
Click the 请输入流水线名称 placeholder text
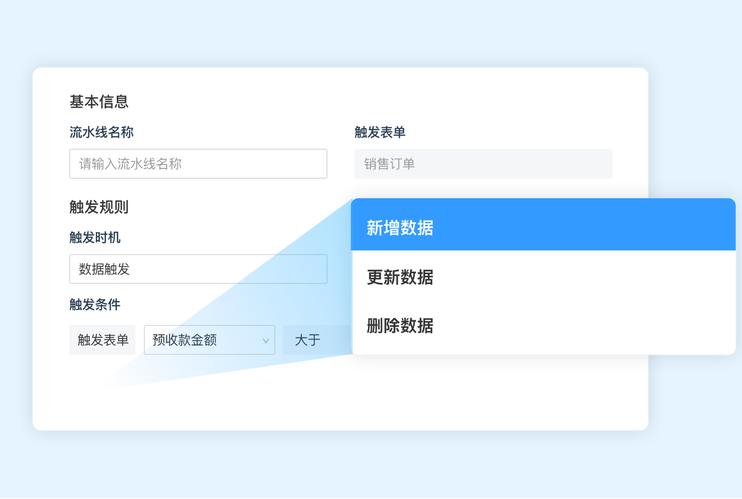click(x=130, y=164)
